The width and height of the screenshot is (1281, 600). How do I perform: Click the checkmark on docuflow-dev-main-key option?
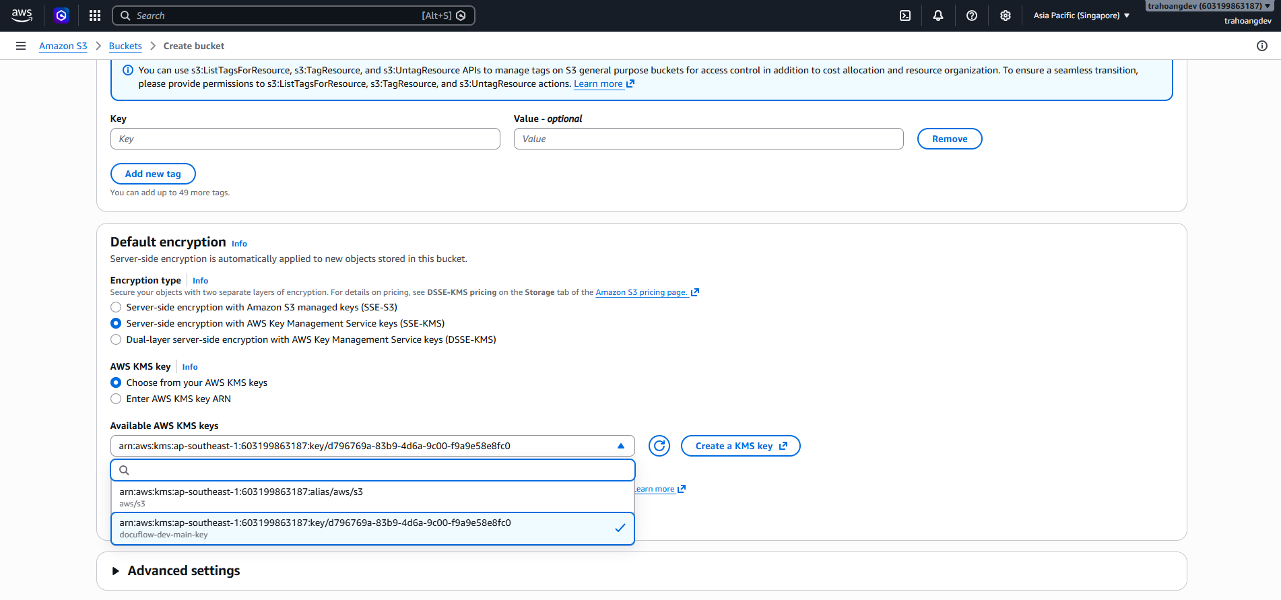tap(620, 528)
